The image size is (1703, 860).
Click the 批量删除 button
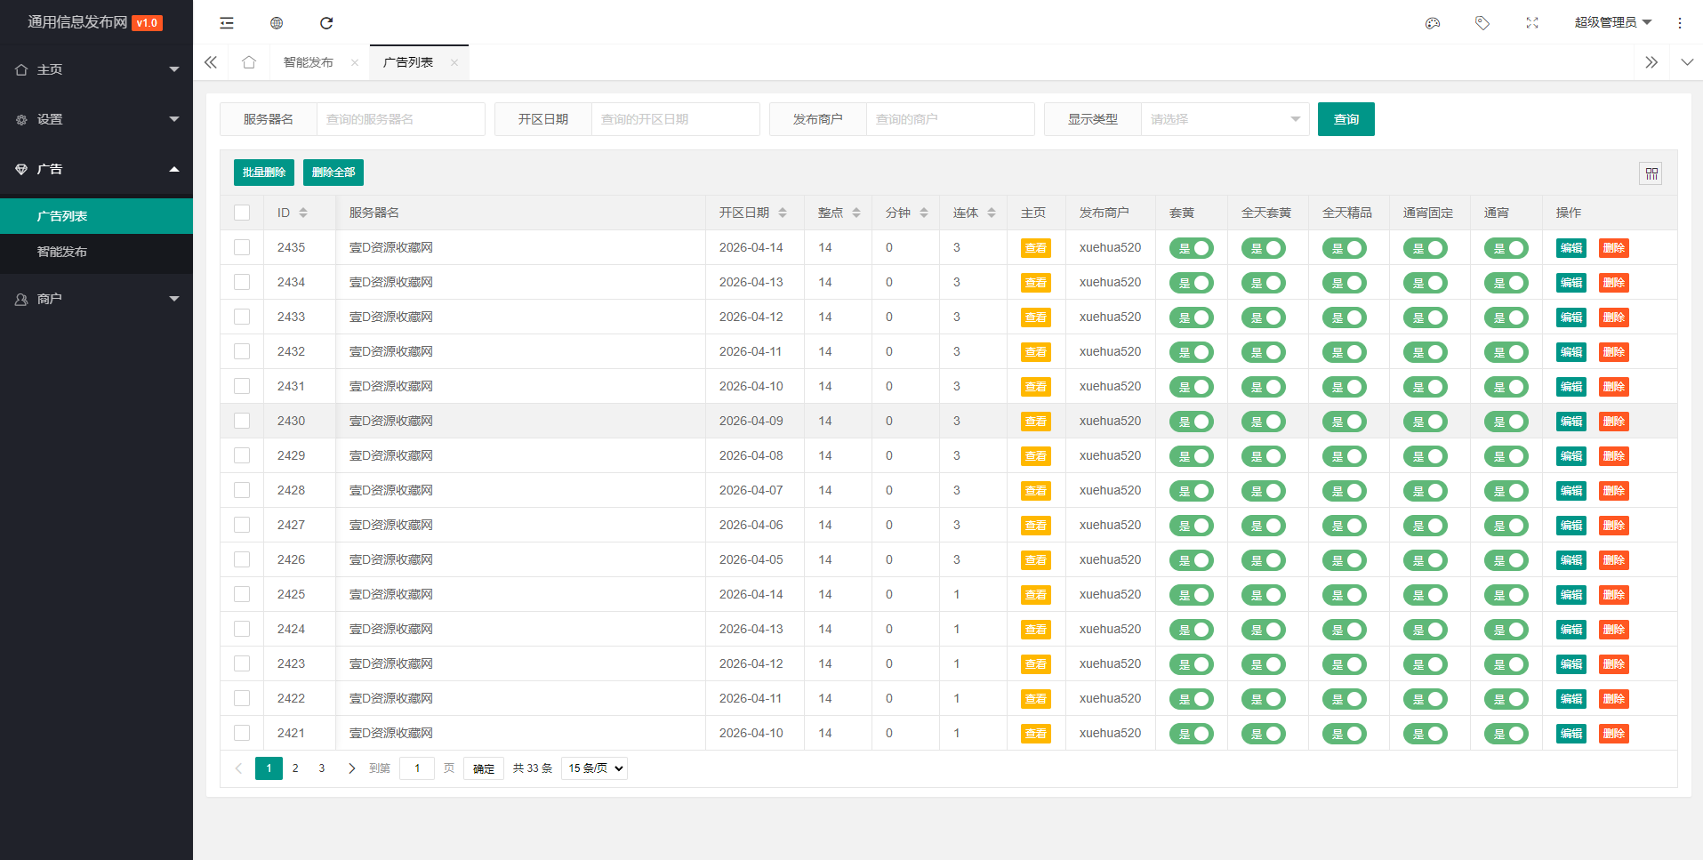(263, 173)
